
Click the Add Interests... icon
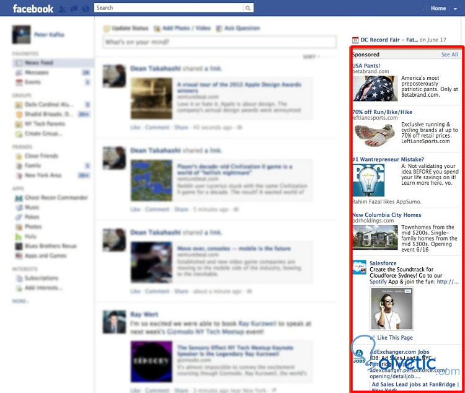19,288
